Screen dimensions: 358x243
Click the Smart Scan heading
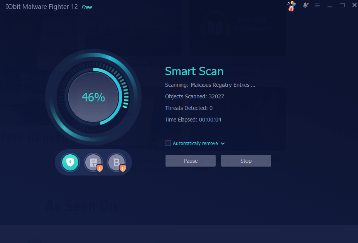pyautogui.click(x=194, y=71)
